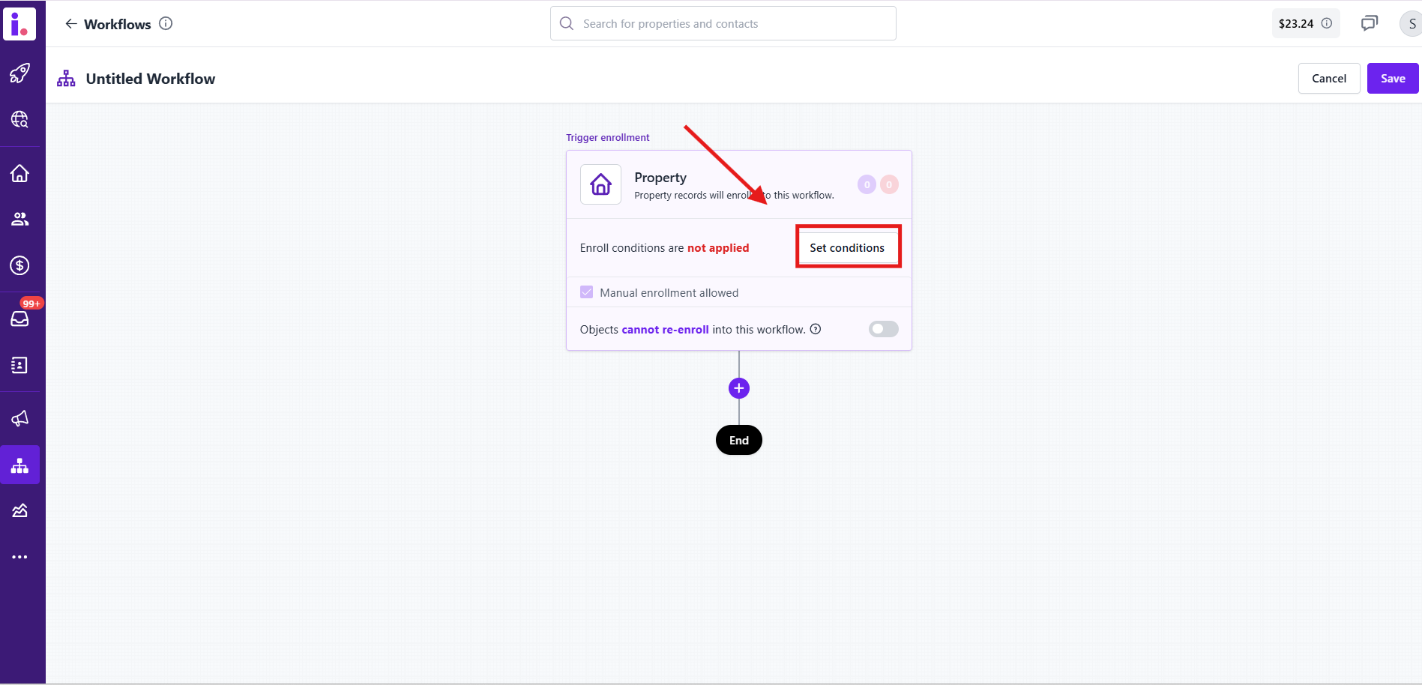
Task: Toggle the Manual enrollment allowed checkbox
Action: click(x=587, y=292)
